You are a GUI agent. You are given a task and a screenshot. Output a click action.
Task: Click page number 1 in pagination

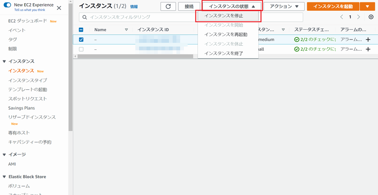coord(350,17)
